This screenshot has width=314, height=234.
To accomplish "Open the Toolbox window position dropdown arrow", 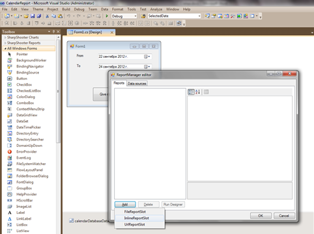I will click(x=49, y=32).
